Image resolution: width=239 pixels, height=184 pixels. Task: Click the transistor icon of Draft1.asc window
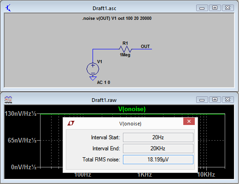tap(8, 8)
